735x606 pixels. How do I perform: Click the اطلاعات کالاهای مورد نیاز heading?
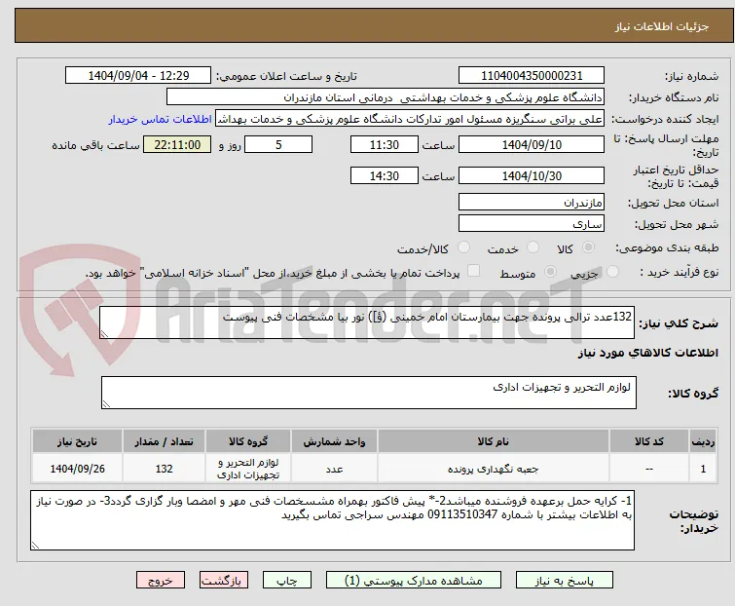pos(647,354)
